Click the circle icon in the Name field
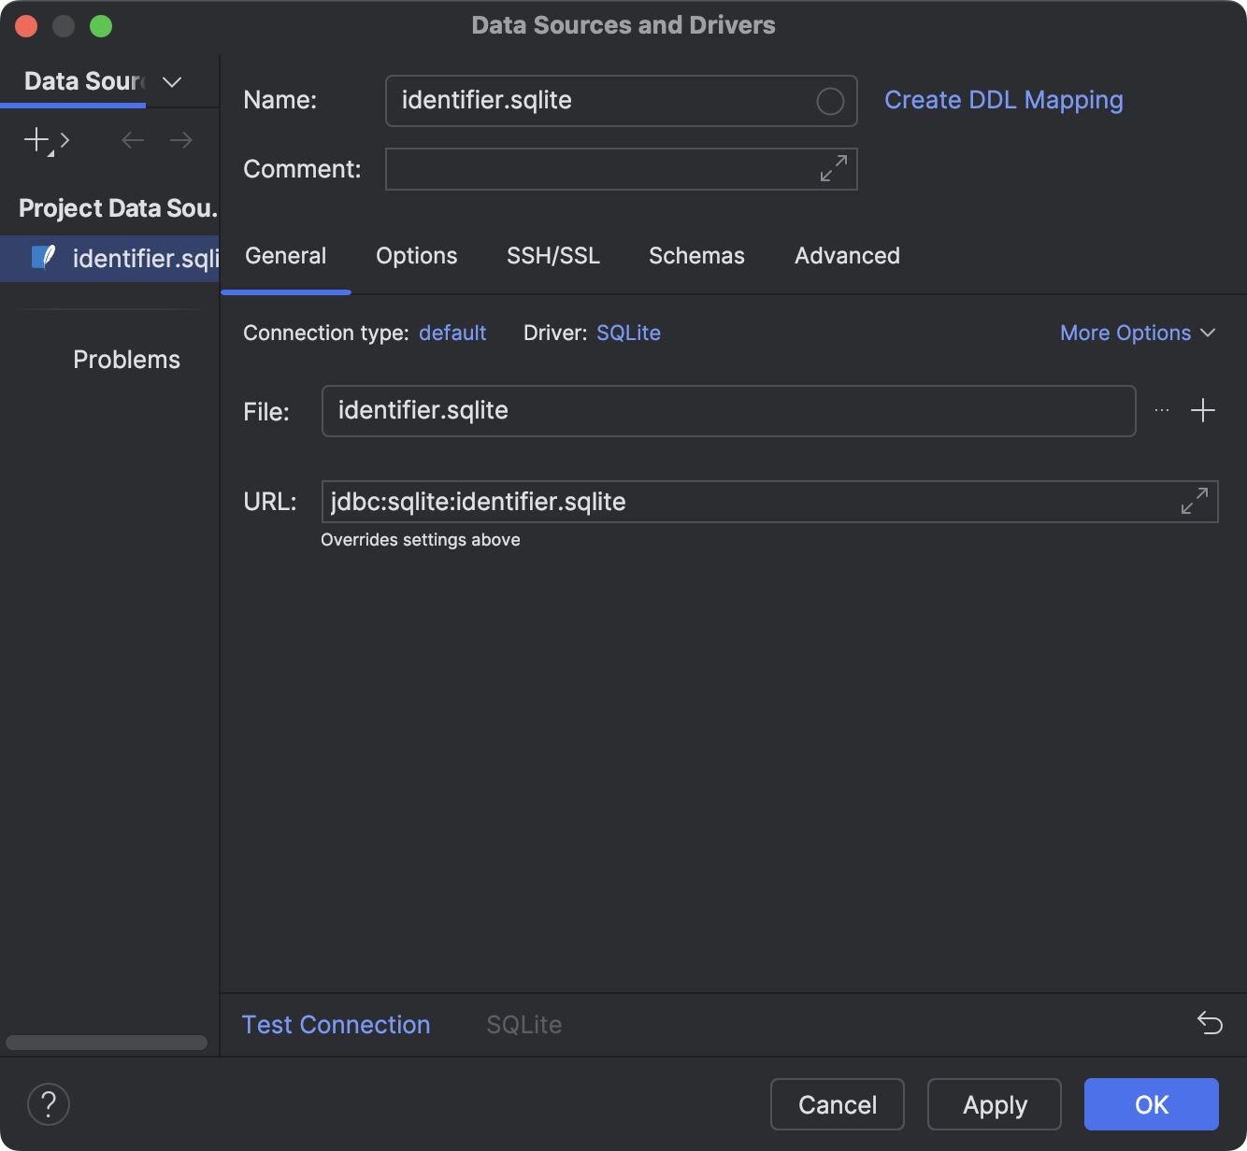This screenshot has width=1247, height=1151. 829,101
